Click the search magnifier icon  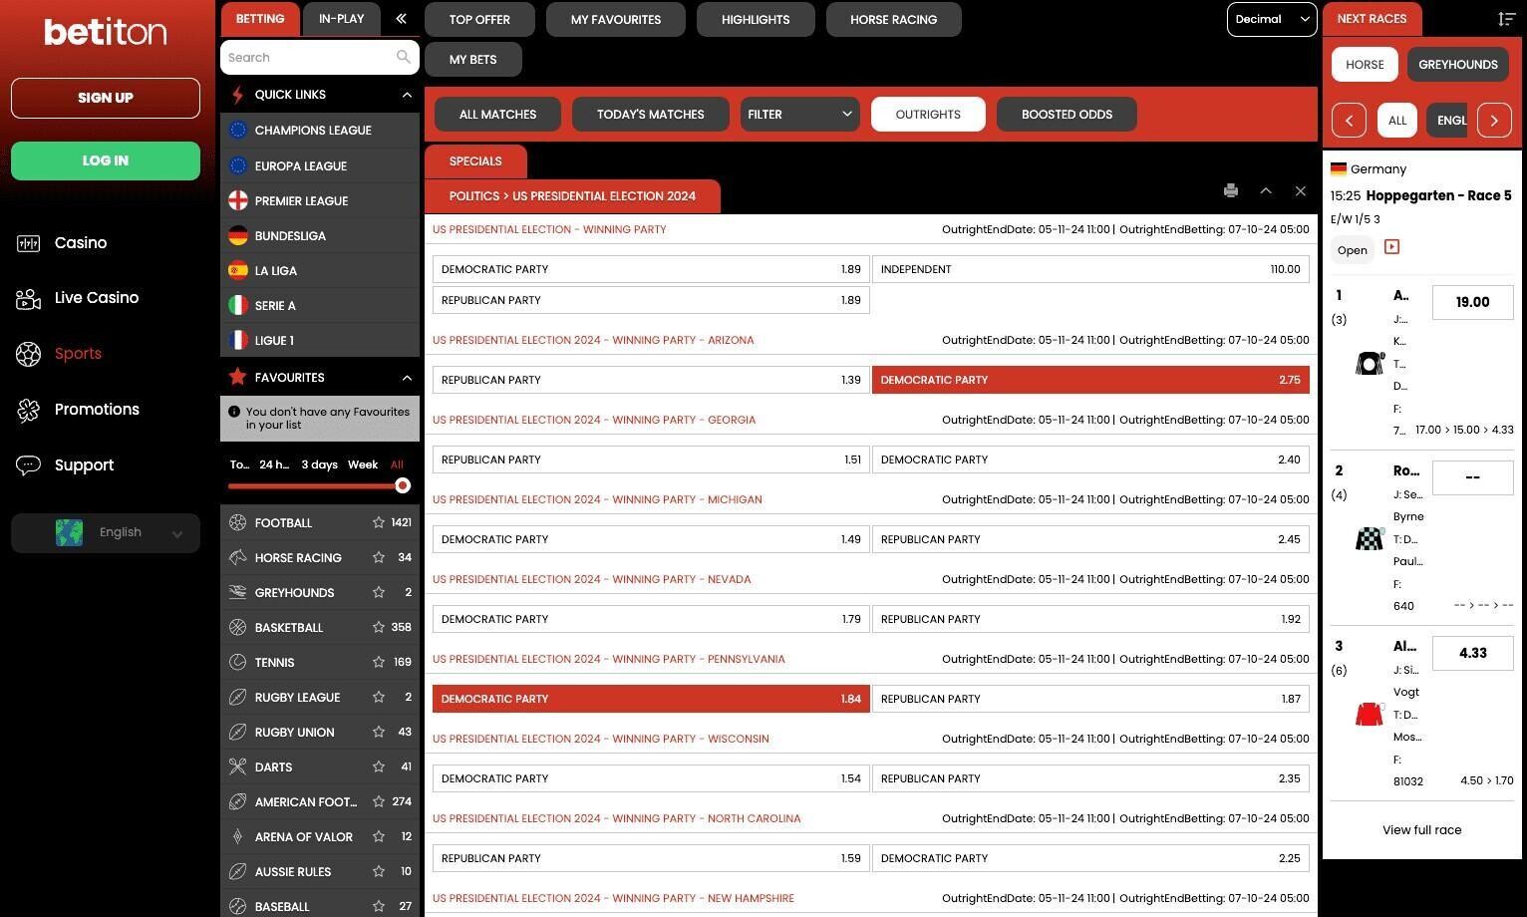[x=403, y=57]
